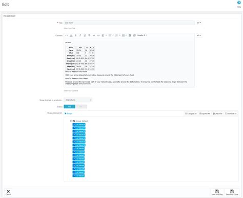
Task: Click the 'Size' header cell in the table
Action: pyautogui.click(x=71, y=48)
